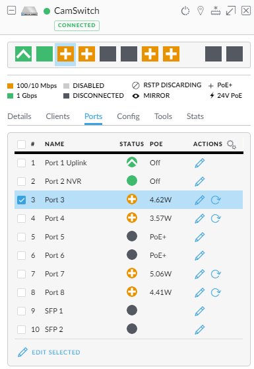
Task: Select SFP 1 port square in diagram
Action: 213,54
